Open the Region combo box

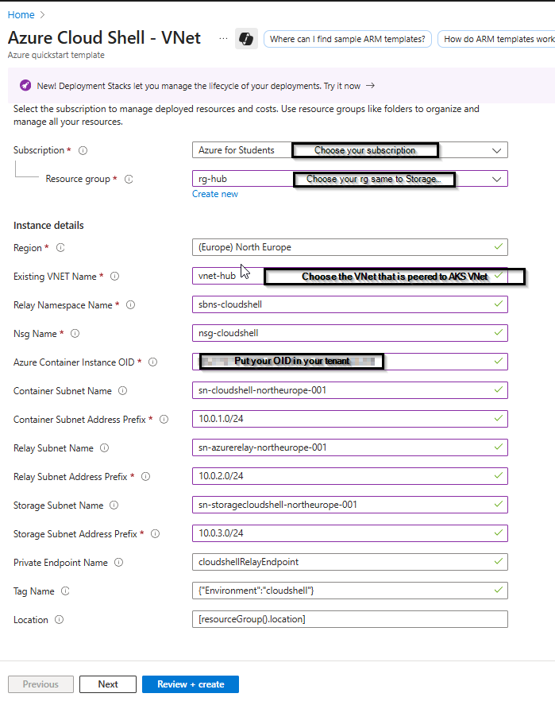350,247
